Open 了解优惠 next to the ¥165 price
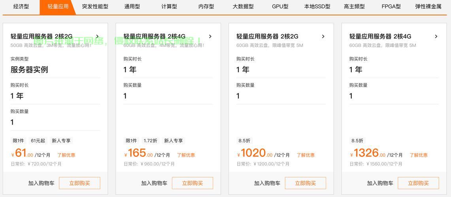This screenshot has width=451, height=197. point(186,155)
